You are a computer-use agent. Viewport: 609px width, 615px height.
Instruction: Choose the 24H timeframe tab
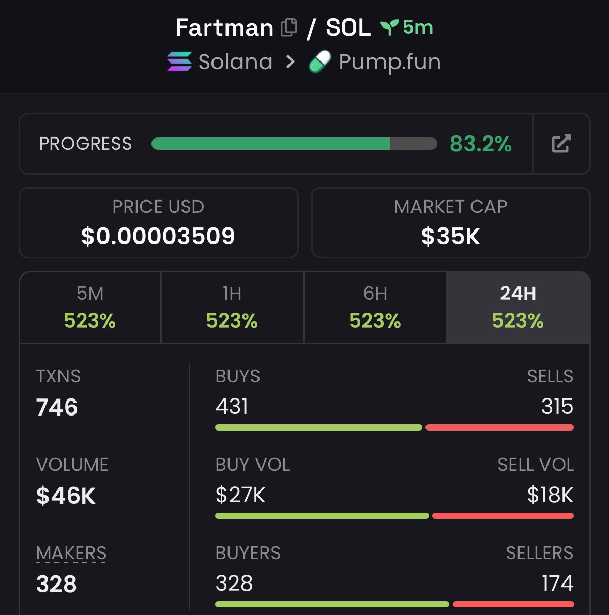(x=517, y=308)
